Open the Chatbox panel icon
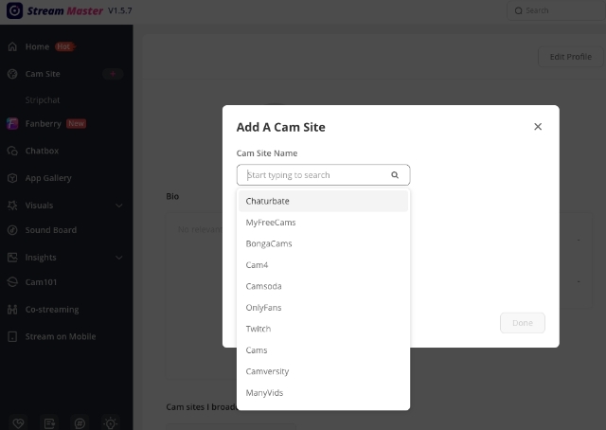Image resolution: width=606 pixels, height=430 pixels. click(12, 151)
